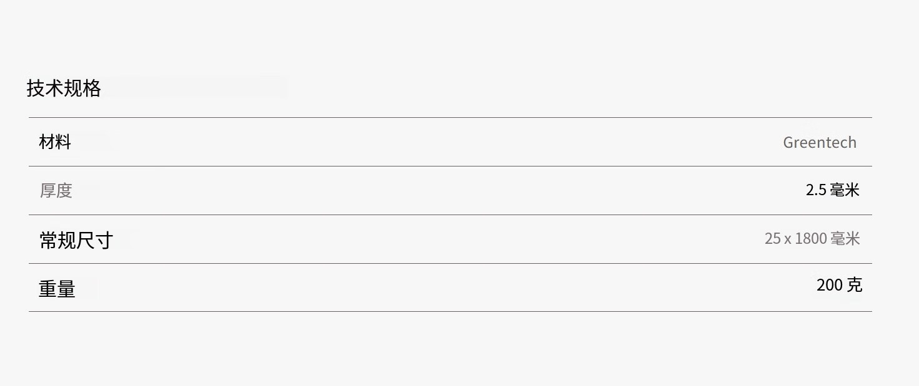This screenshot has width=919, height=386.
Task: Click the 2.5 毫米 thickness value
Action: 832,190
